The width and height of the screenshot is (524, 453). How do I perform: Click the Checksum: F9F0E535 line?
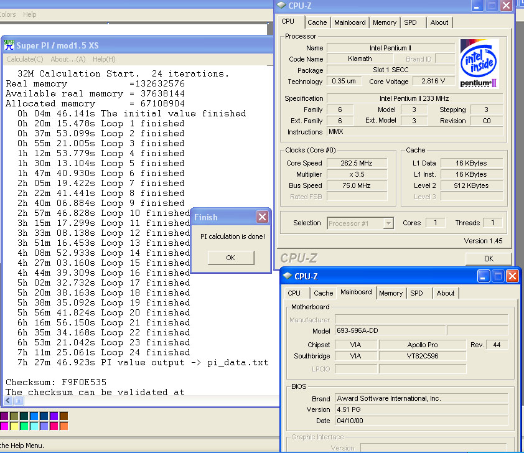[x=56, y=382]
